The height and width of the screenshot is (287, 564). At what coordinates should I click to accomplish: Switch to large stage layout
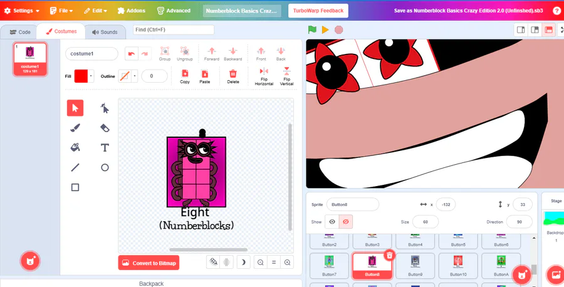(x=535, y=30)
